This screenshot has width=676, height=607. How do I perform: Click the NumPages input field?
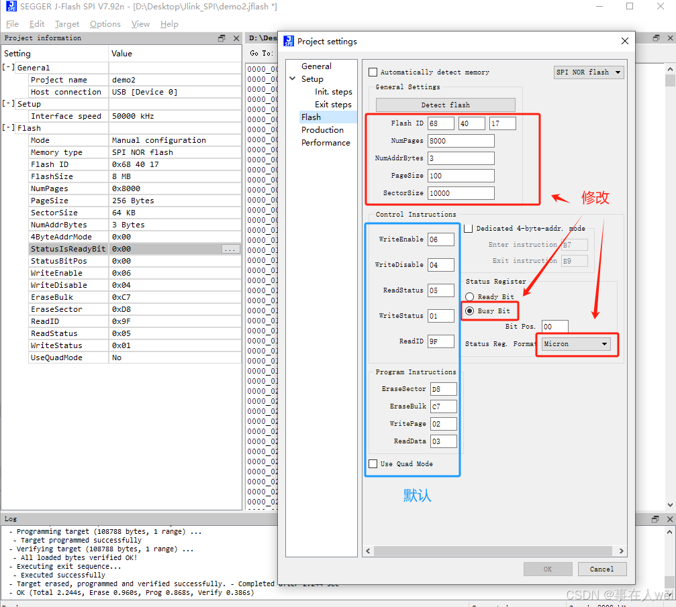point(461,141)
